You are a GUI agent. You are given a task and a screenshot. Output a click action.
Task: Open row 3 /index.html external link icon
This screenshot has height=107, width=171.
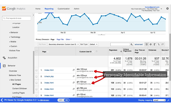click(74, 83)
